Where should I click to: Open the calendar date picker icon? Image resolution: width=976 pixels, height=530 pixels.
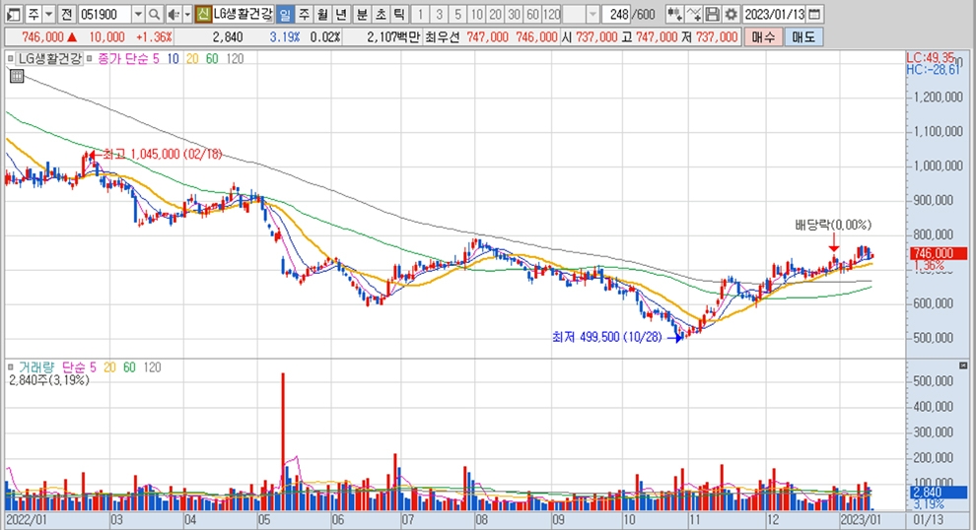[x=814, y=14]
